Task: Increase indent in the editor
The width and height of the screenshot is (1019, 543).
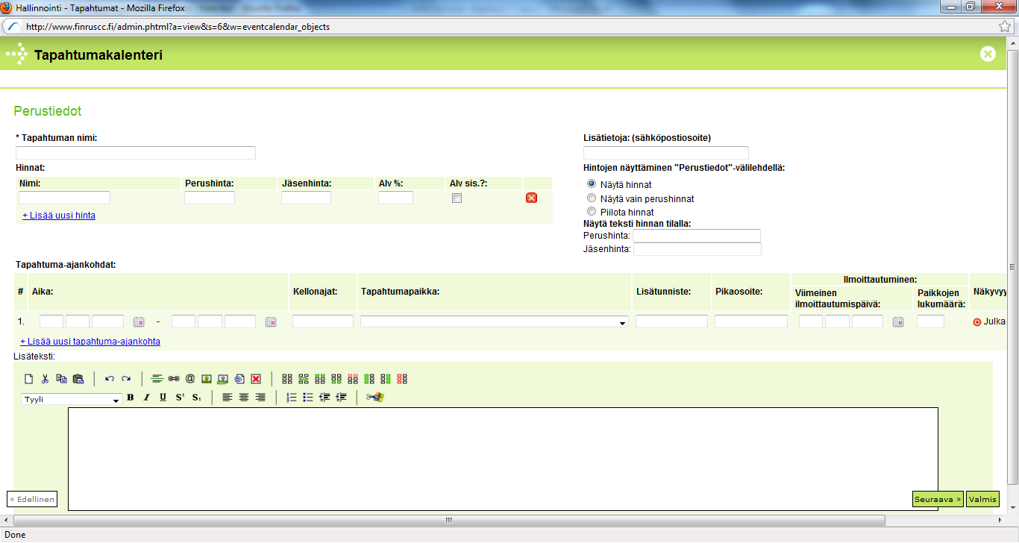Action: (341, 398)
